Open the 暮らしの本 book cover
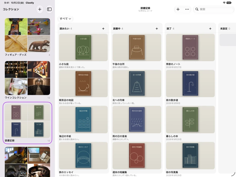Image resolution: width=236 pixels, height=177 pixels. pyautogui.click(x=190, y=120)
